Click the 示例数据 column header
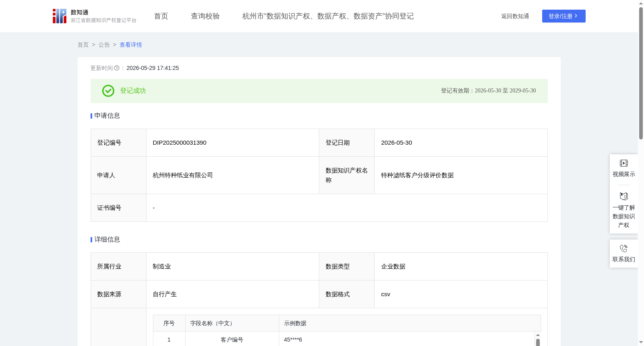Viewport: 644px width, 346px height. (410, 323)
